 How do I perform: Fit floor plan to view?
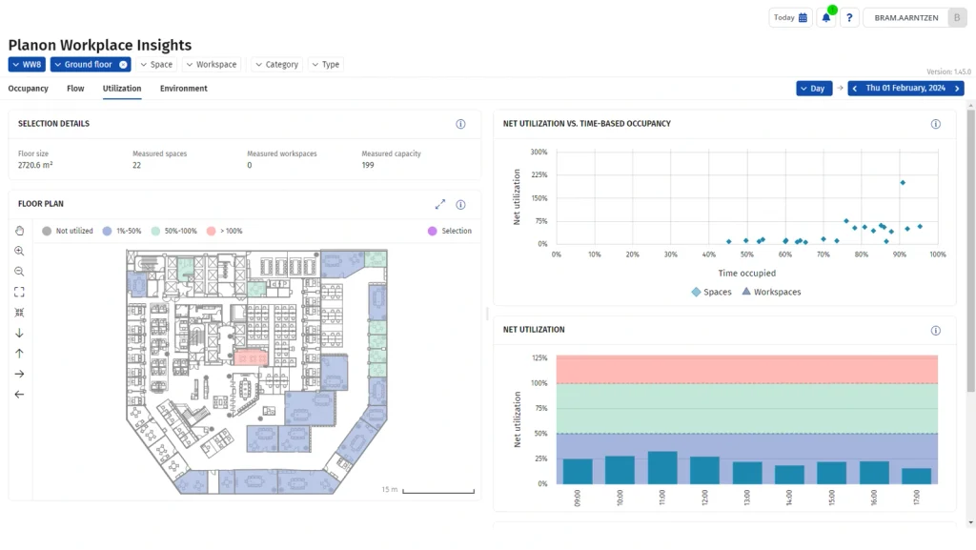19,292
